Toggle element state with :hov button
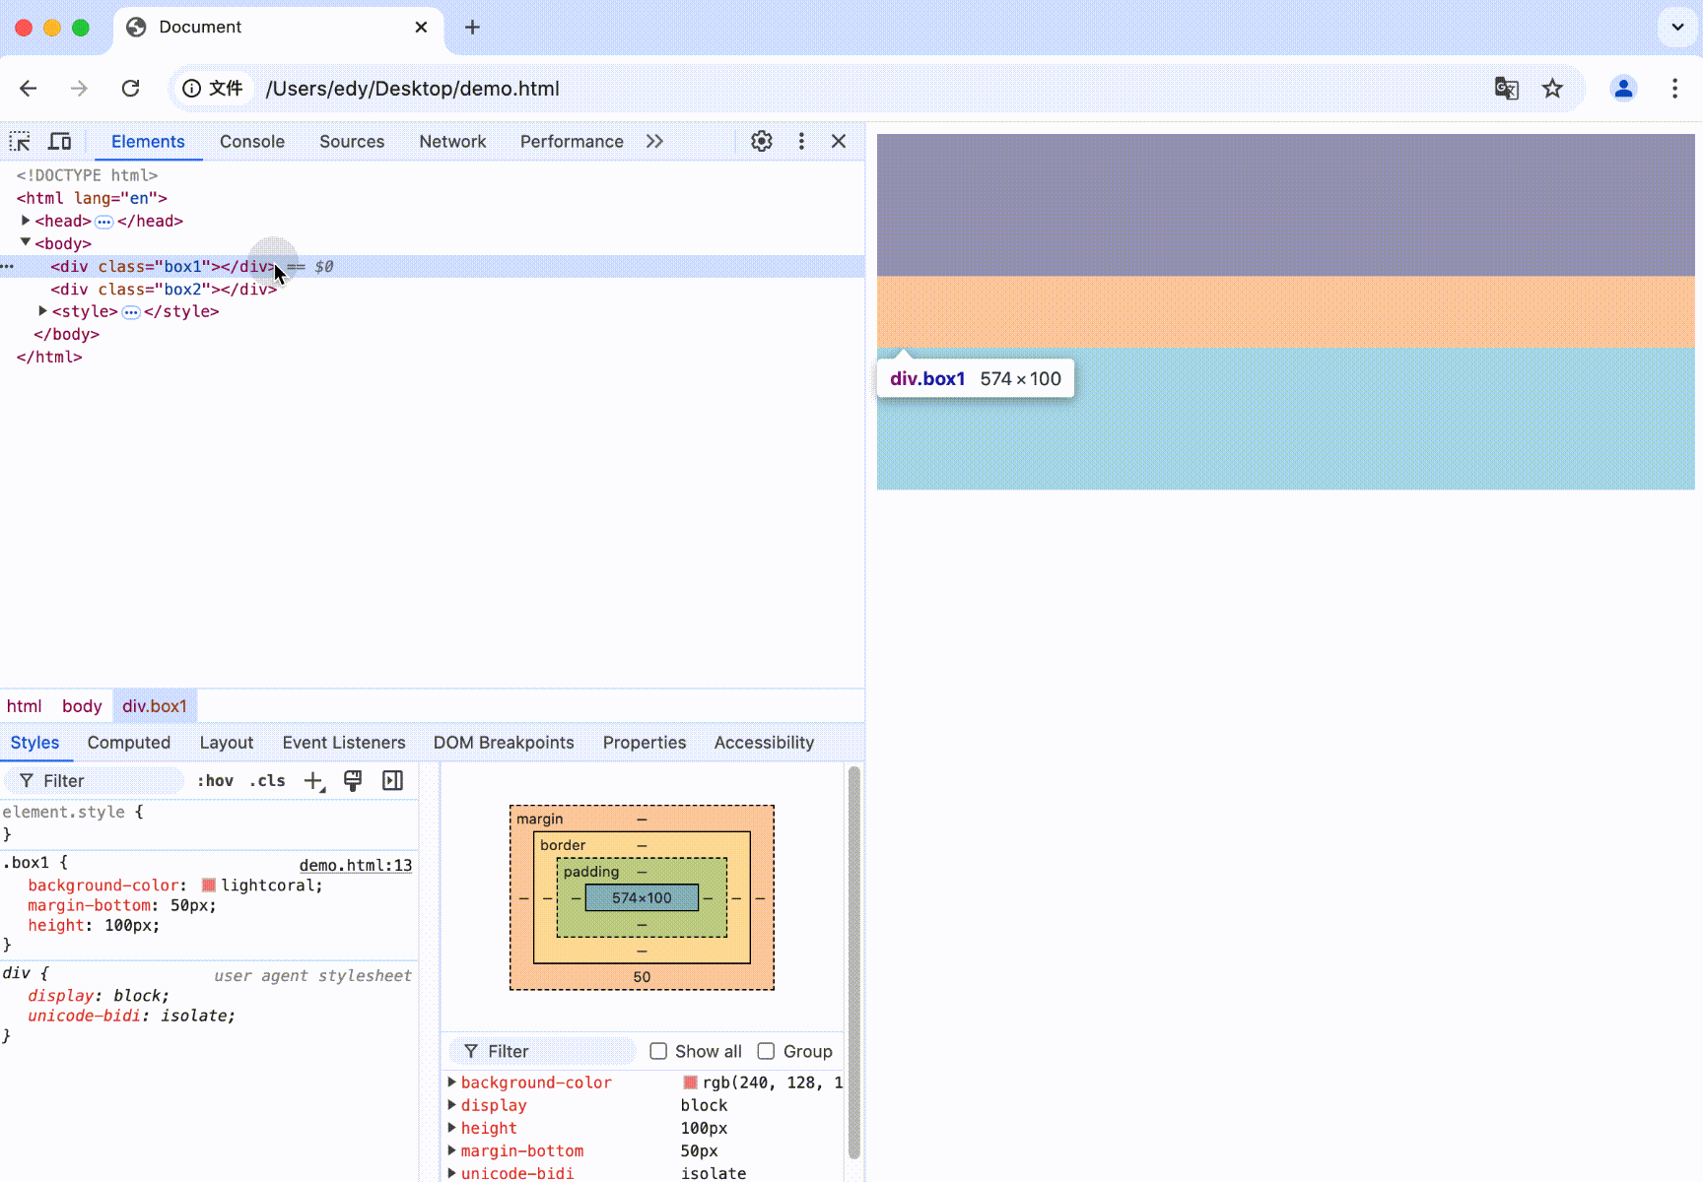This screenshot has height=1182, width=1703. 215,780
